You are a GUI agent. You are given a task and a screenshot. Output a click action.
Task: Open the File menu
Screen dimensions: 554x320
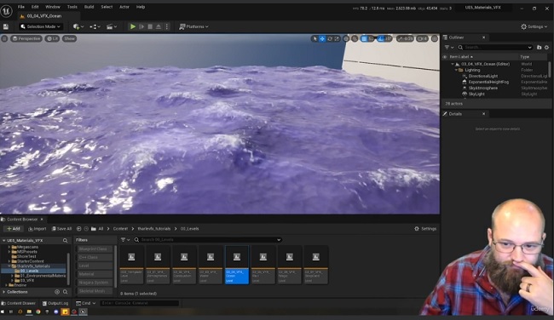click(x=21, y=7)
